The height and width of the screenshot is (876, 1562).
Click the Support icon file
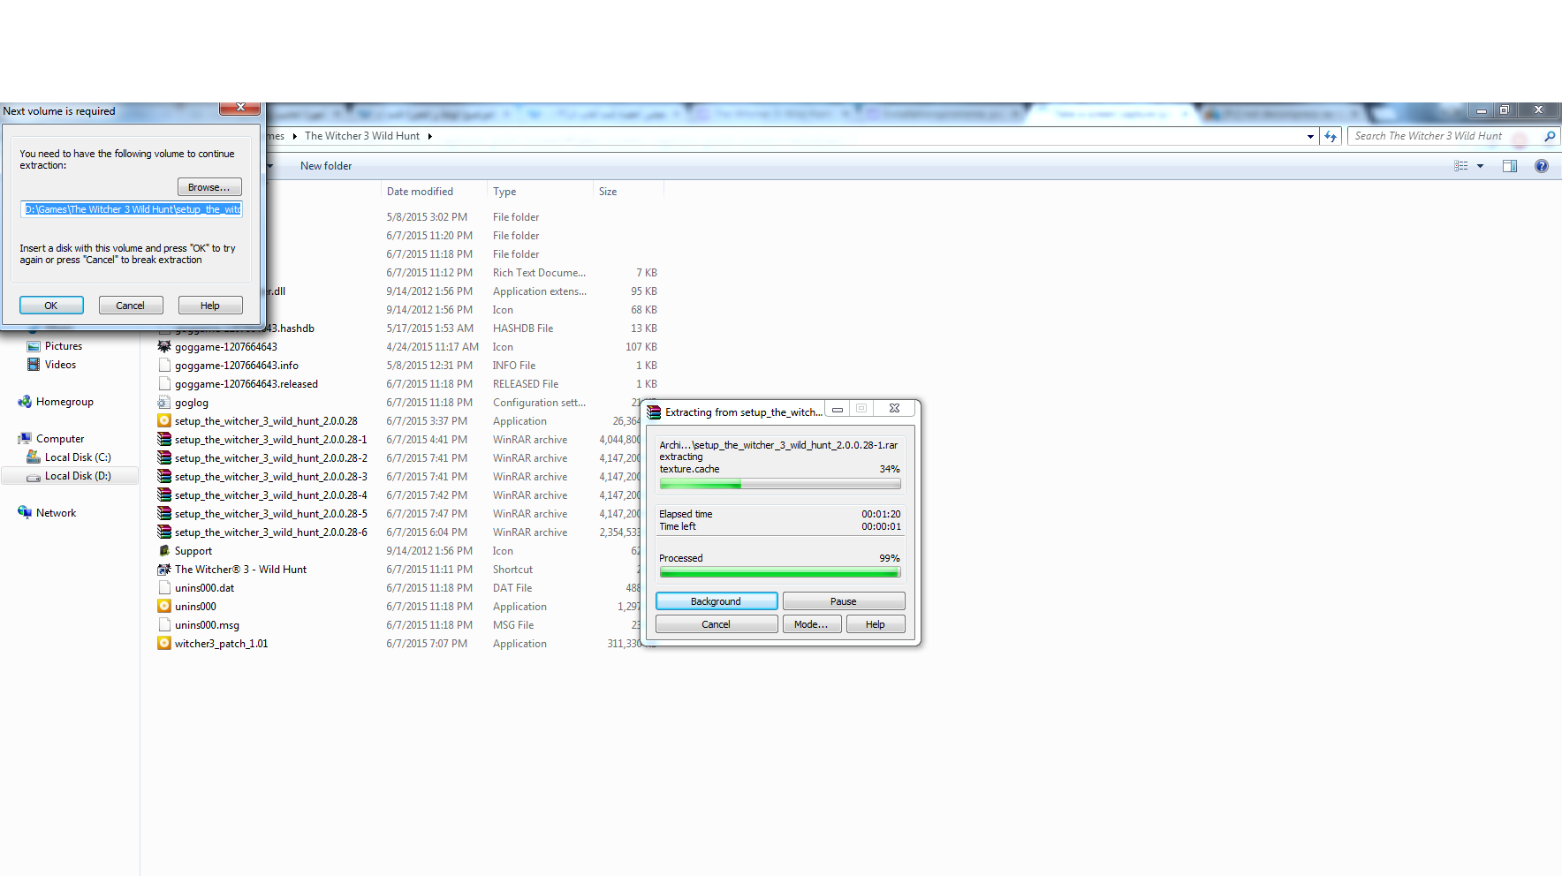point(164,551)
